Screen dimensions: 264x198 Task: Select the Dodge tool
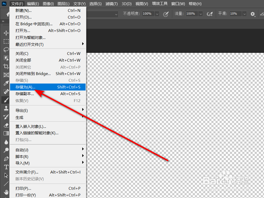[6, 150]
